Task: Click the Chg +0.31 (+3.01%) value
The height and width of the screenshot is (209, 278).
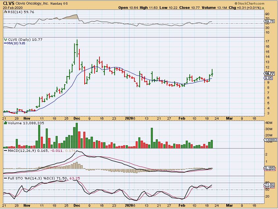Action: pos(245,8)
